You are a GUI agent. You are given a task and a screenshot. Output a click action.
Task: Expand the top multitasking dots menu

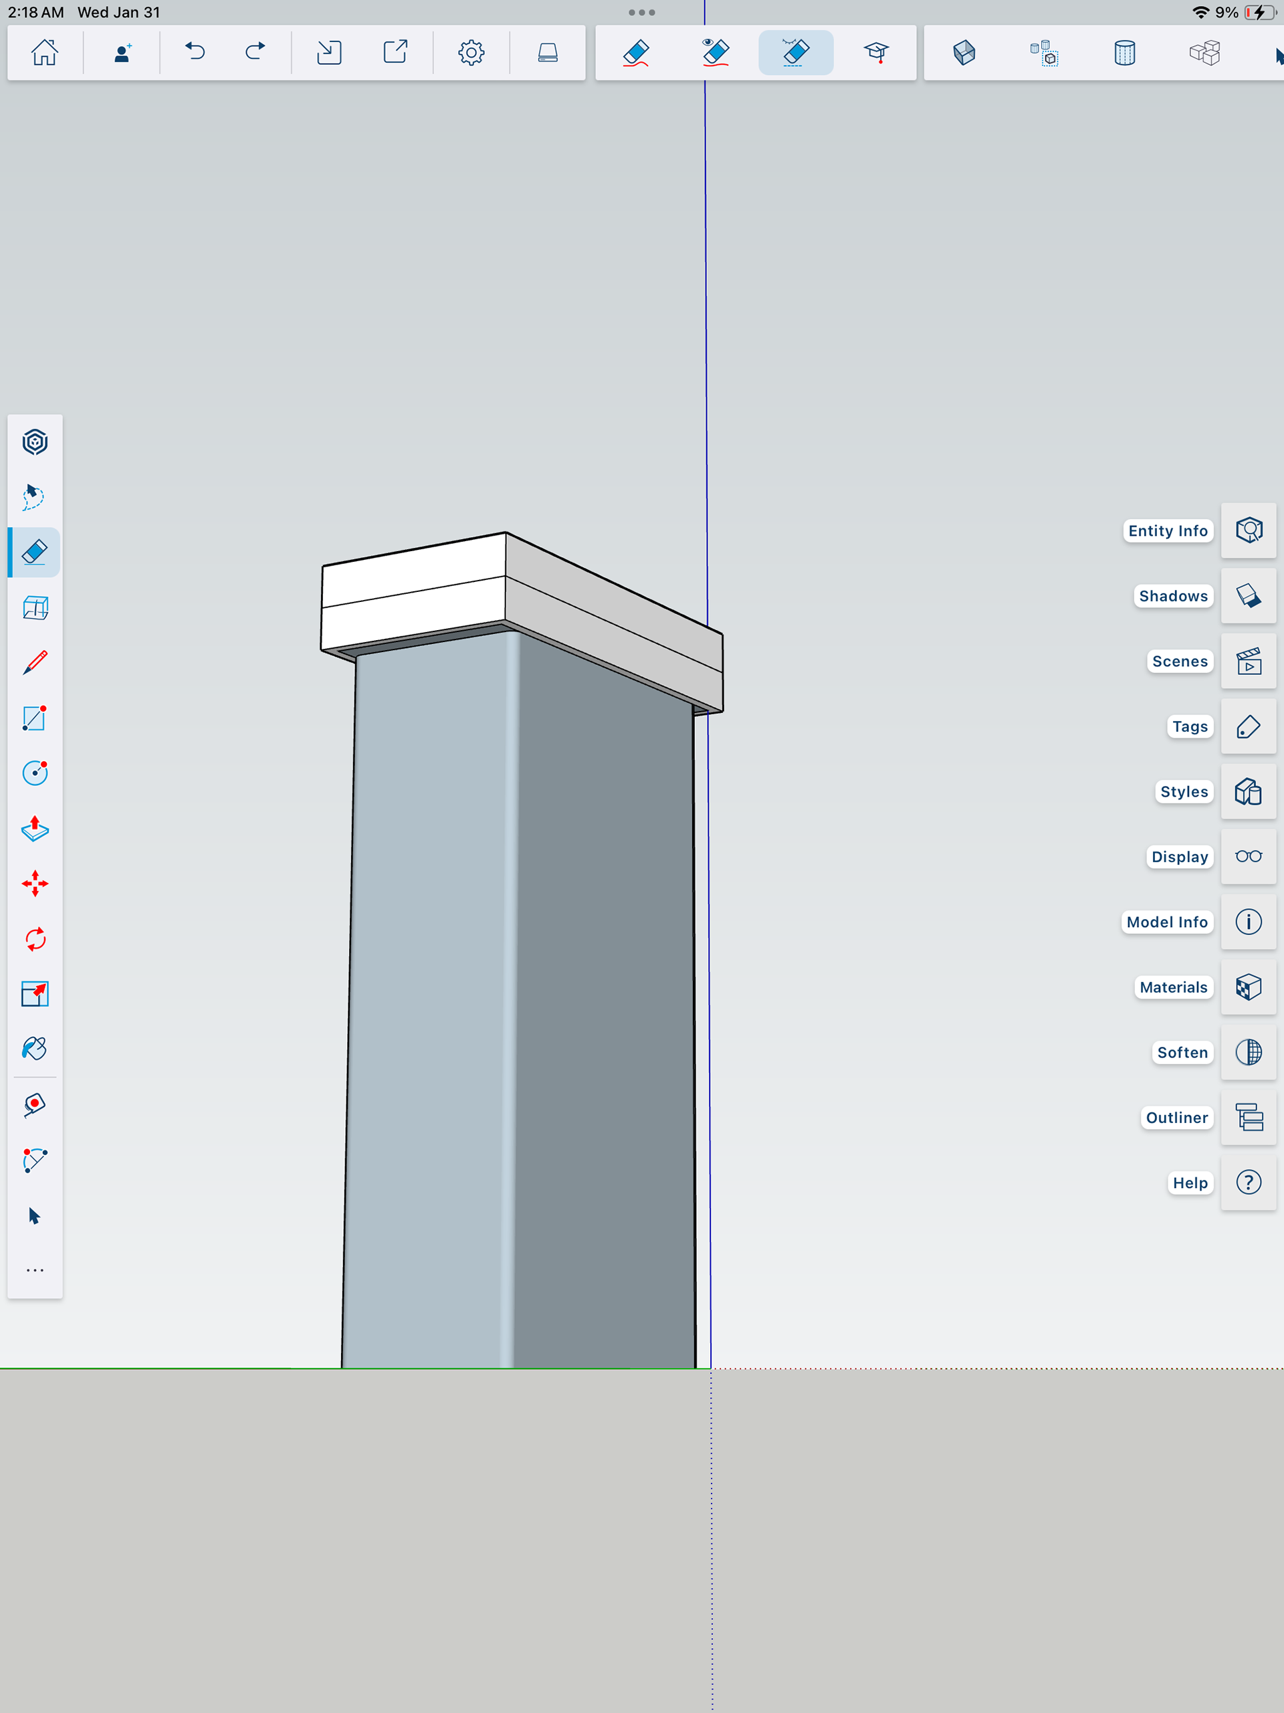click(641, 13)
